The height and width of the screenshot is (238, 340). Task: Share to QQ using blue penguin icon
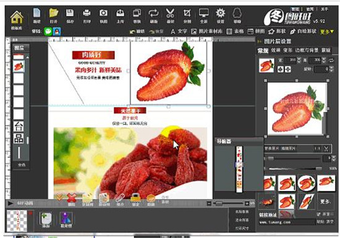(x=57, y=32)
